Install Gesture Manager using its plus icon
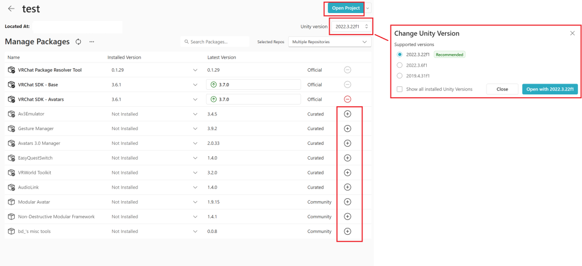The height and width of the screenshot is (266, 582). (348, 128)
